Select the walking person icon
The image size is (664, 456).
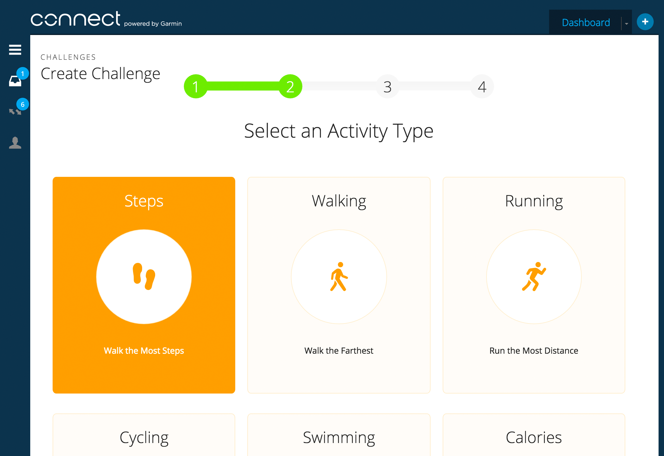(x=339, y=277)
